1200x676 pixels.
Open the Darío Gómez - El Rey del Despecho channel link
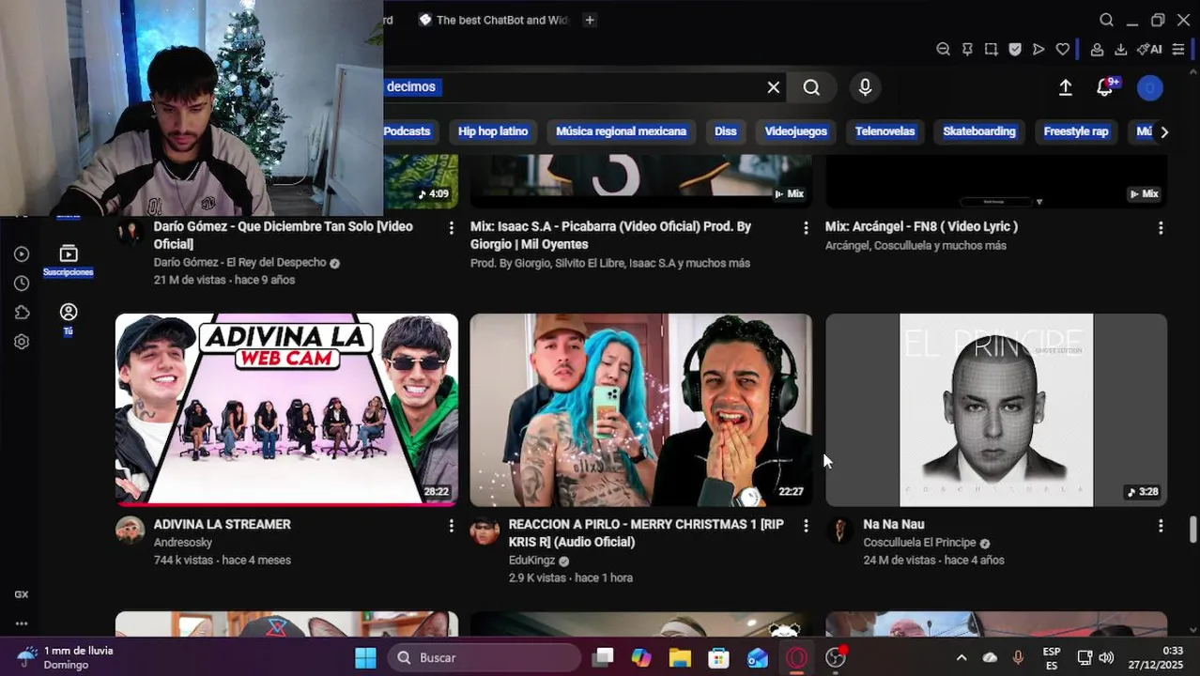240,263
